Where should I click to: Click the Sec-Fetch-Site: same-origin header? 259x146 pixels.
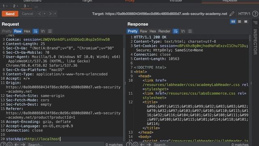pos(35,96)
